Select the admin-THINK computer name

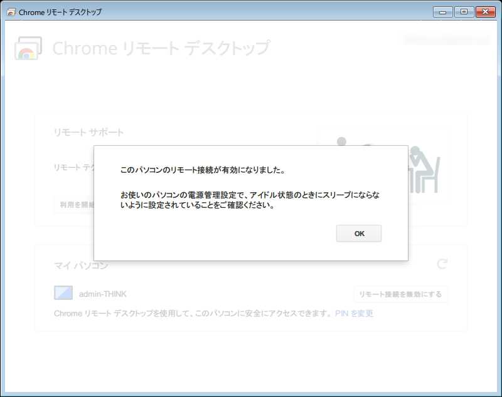(103, 294)
